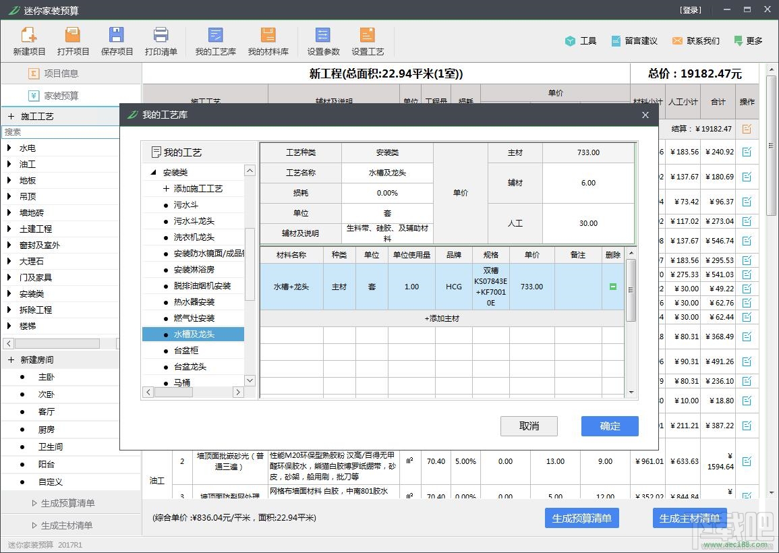Screen dimensions: 779x553
Task: Collapse the 安装类 tree branch
Action: coord(153,171)
